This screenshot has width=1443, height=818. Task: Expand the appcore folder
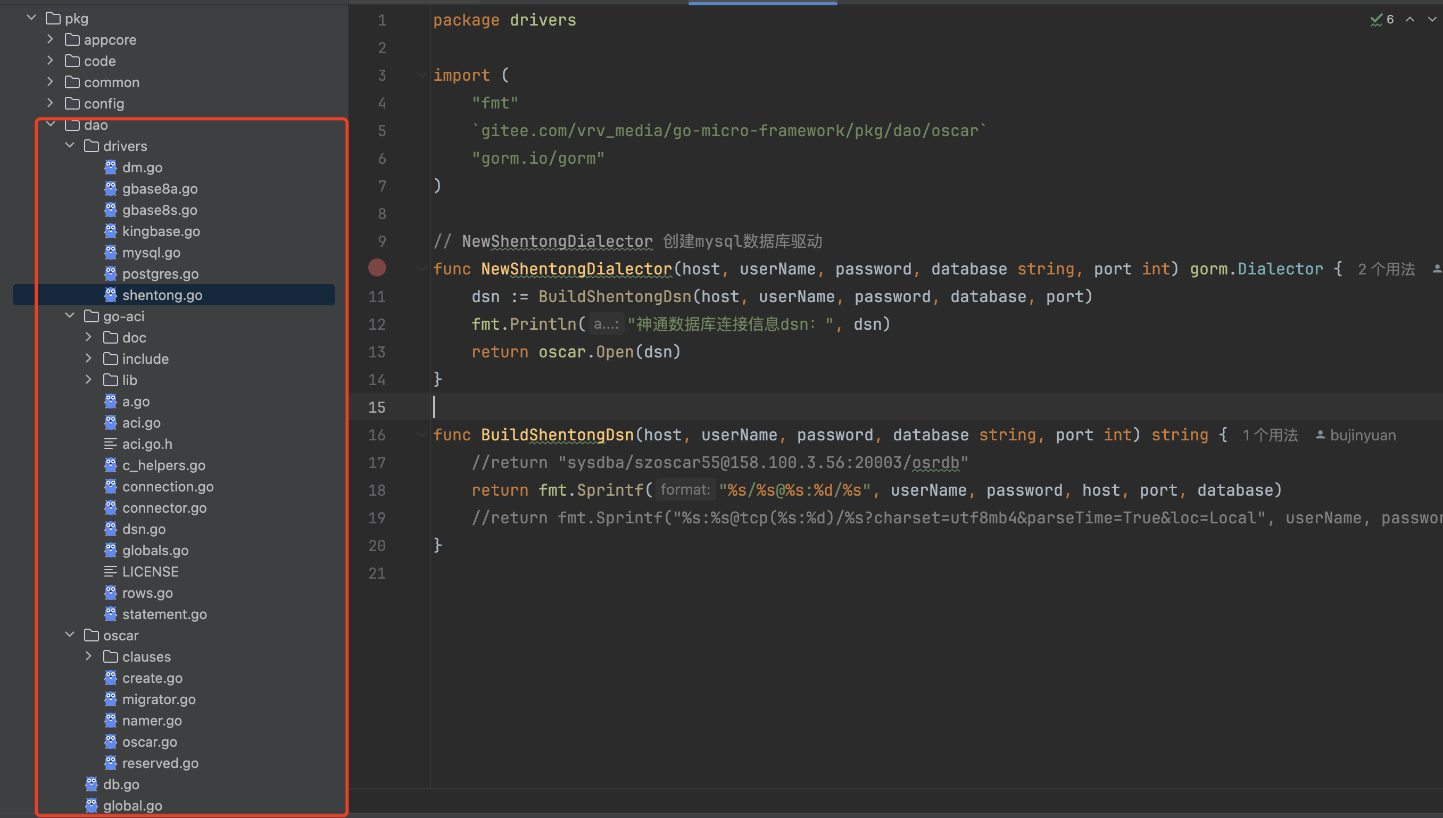[51, 39]
